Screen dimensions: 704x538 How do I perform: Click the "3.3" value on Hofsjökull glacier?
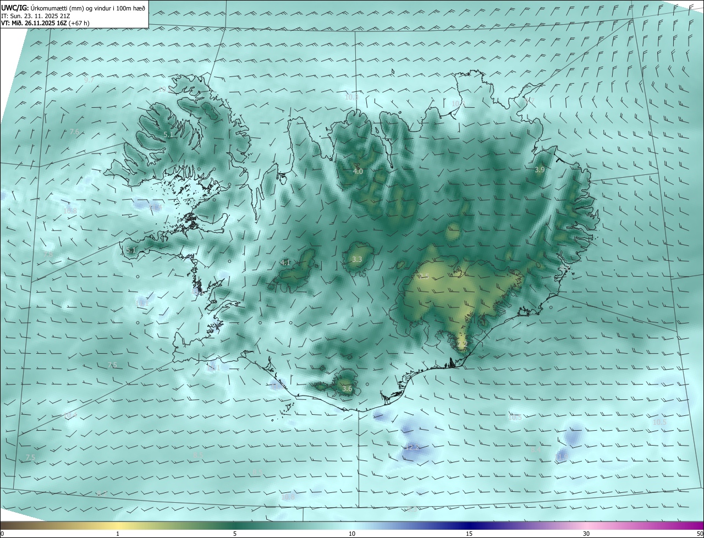[357, 259]
